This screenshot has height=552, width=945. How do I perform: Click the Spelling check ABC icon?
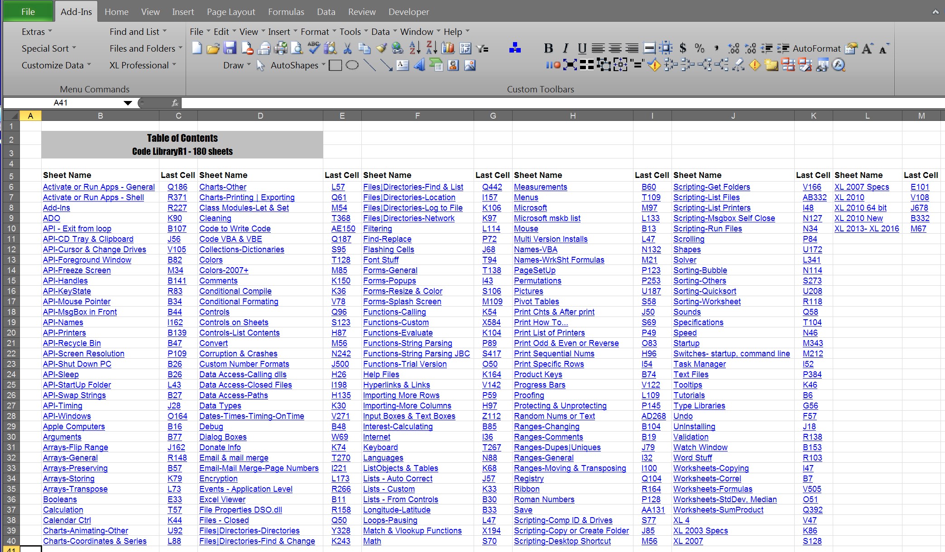[x=313, y=48]
